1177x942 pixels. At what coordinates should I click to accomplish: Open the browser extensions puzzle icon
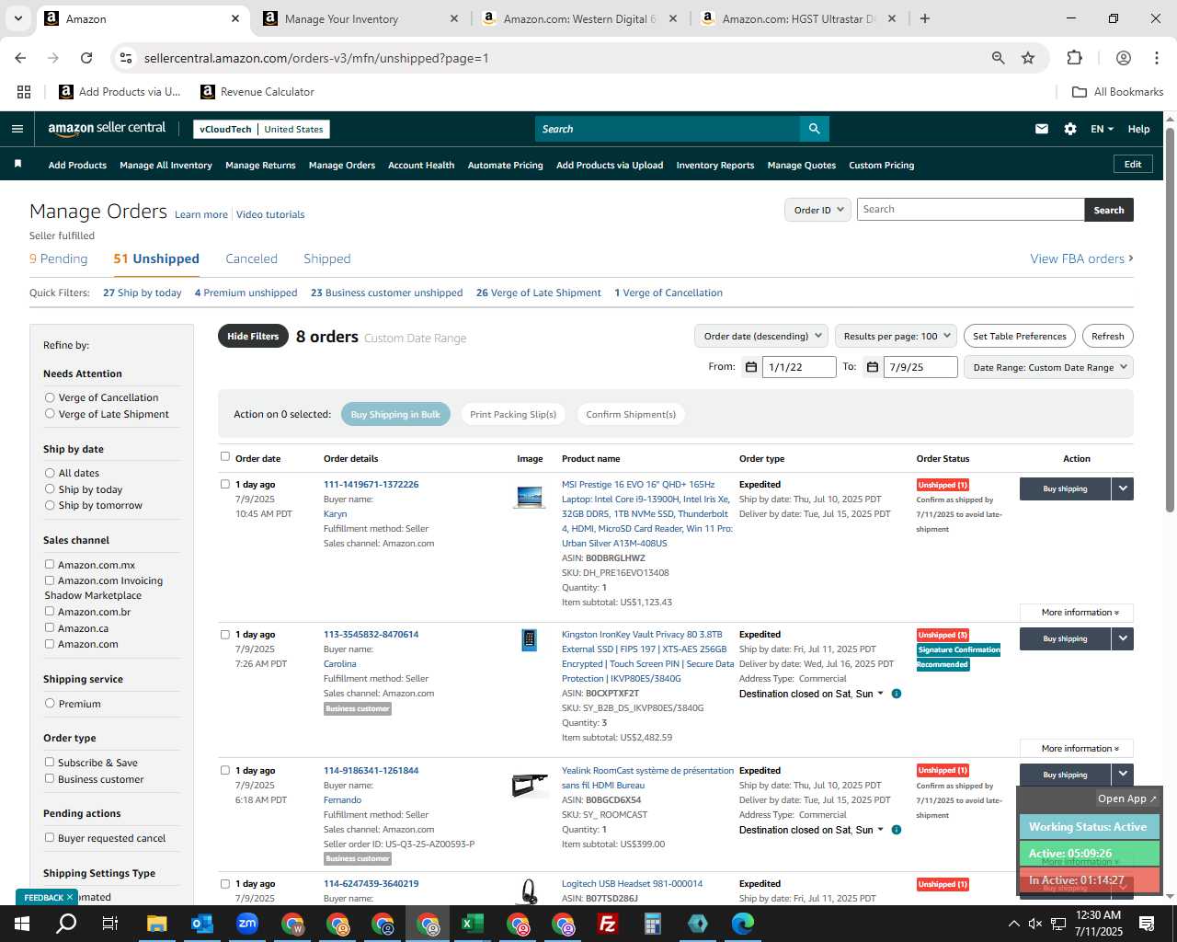click(1074, 58)
